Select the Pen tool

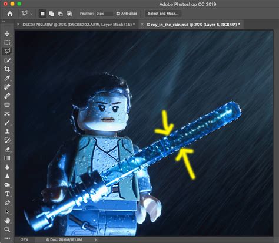tap(7, 203)
